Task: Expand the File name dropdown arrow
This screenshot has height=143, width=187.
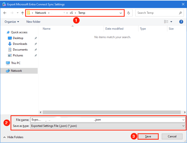Action: 183,120
